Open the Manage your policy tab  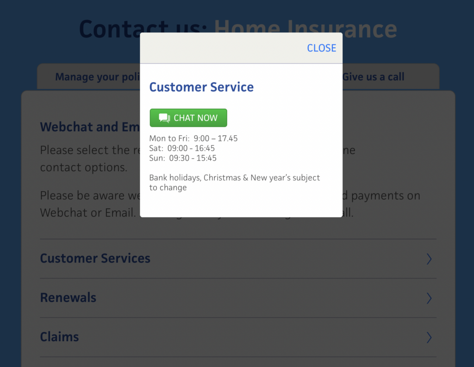[95, 77]
